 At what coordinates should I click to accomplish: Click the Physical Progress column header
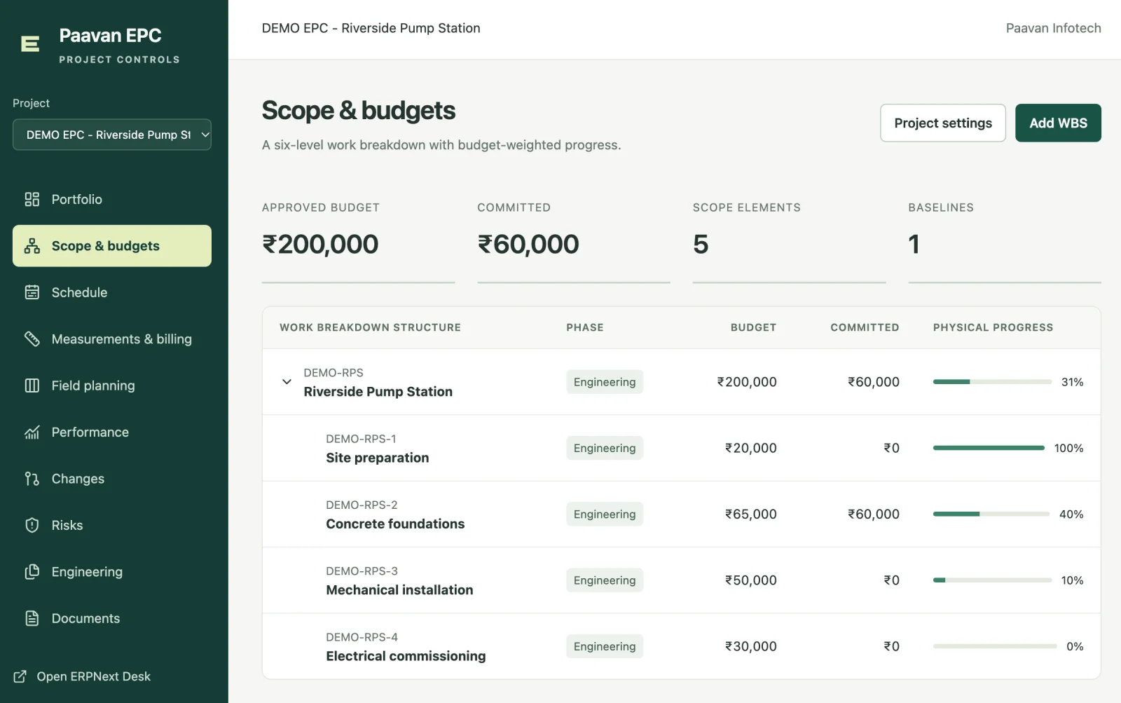[993, 327]
